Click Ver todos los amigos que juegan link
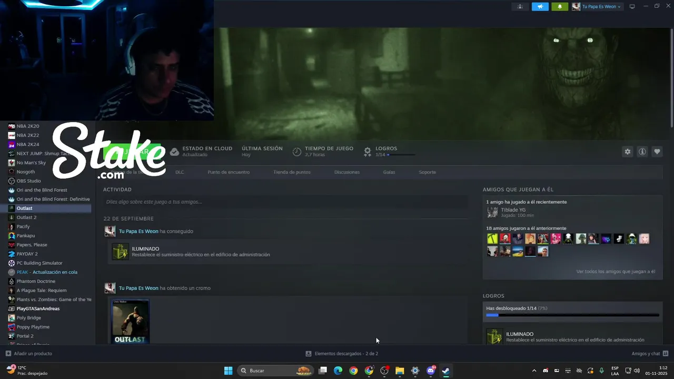The image size is (674, 379). pyautogui.click(x=616, y=272)
